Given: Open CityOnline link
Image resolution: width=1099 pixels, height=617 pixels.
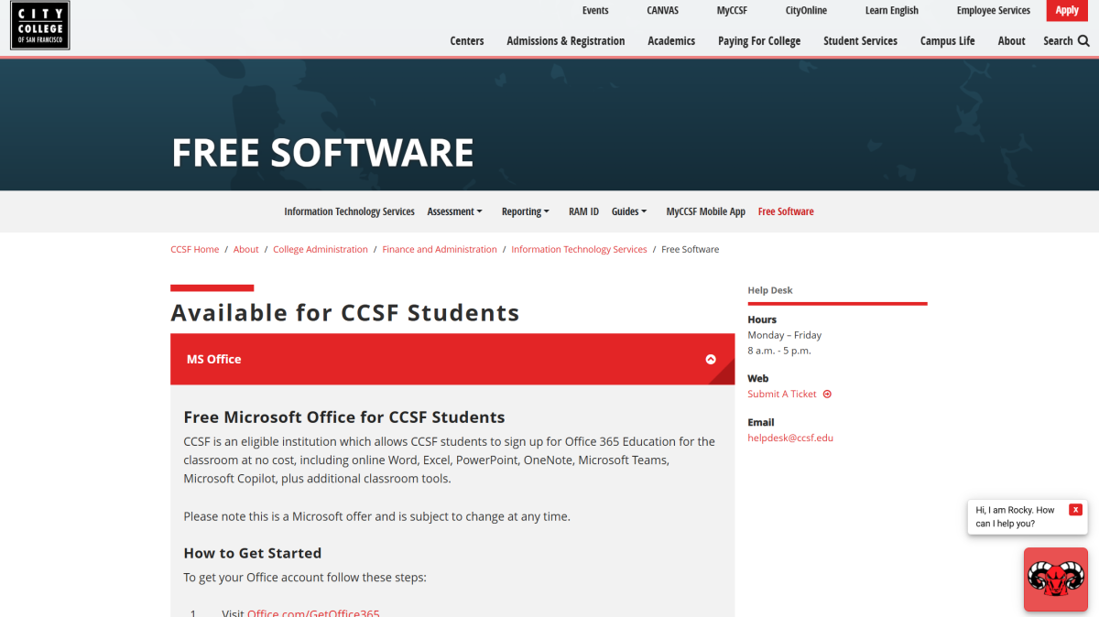Looking at the screenshot, I should [x=806, y=11].
